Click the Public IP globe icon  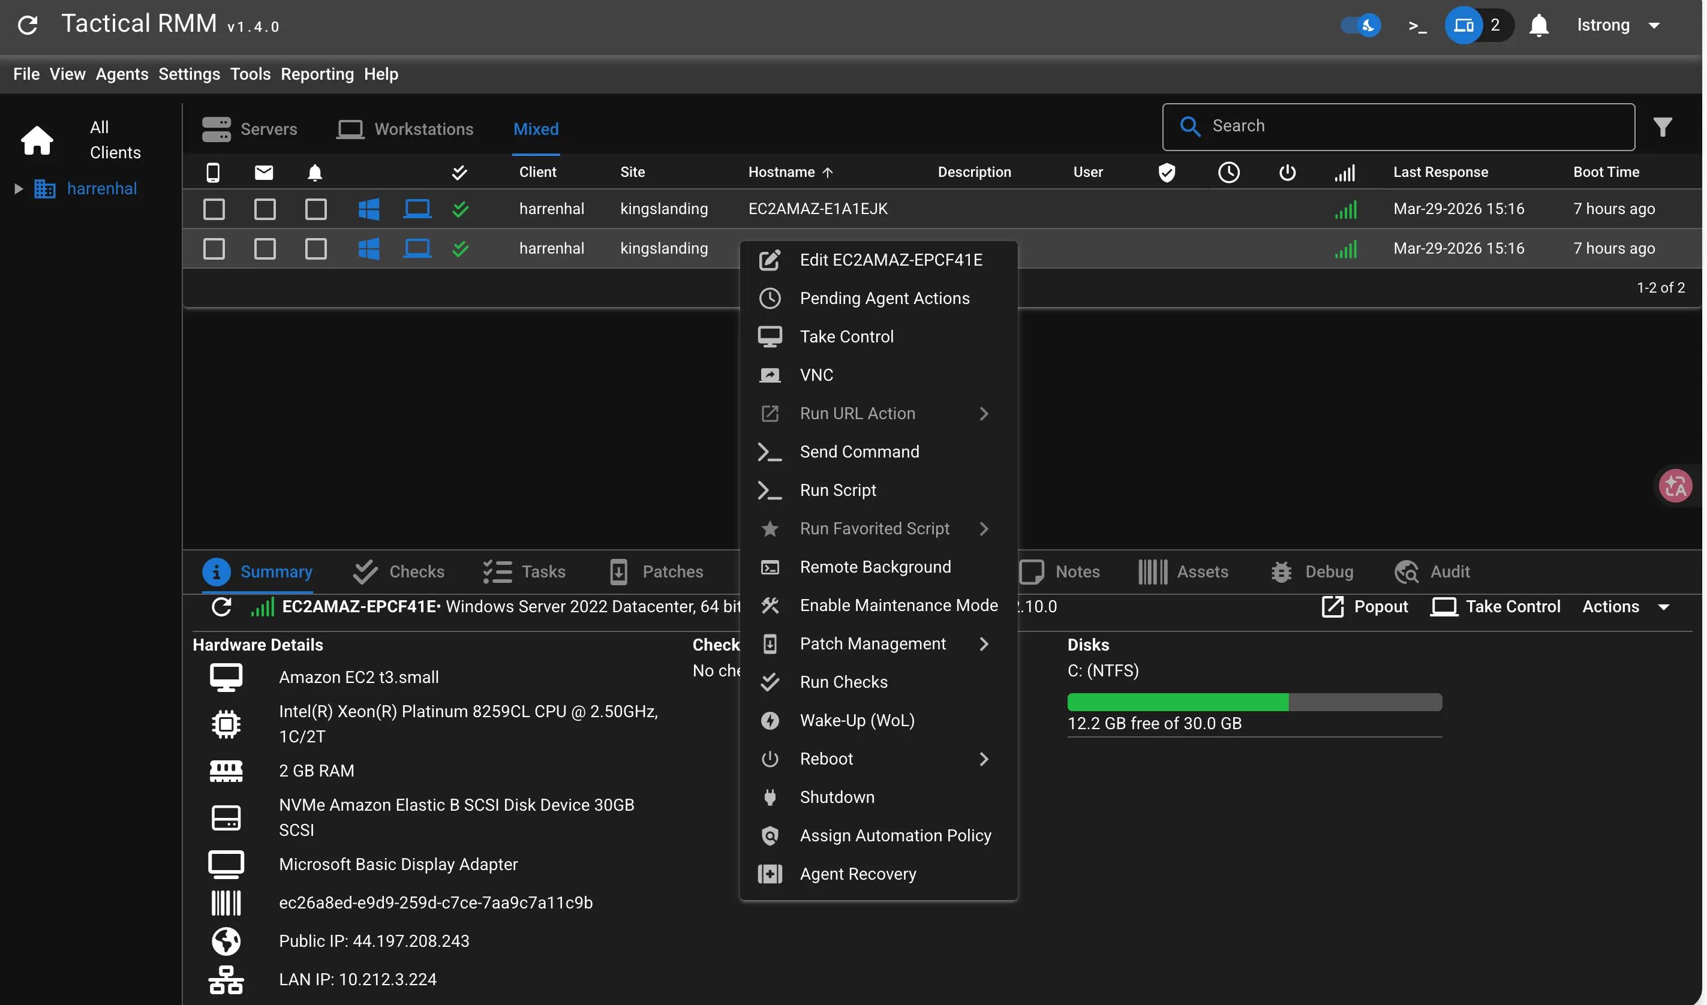point(226,941)
